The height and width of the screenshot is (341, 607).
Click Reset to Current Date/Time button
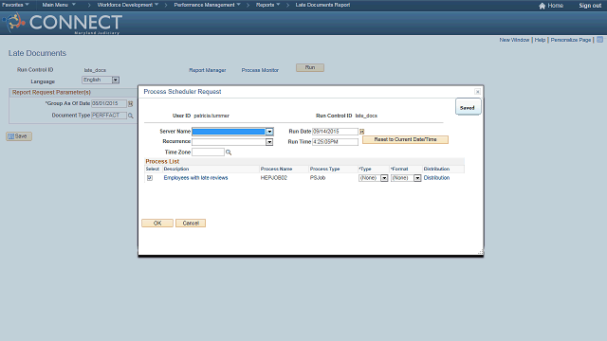405,139
